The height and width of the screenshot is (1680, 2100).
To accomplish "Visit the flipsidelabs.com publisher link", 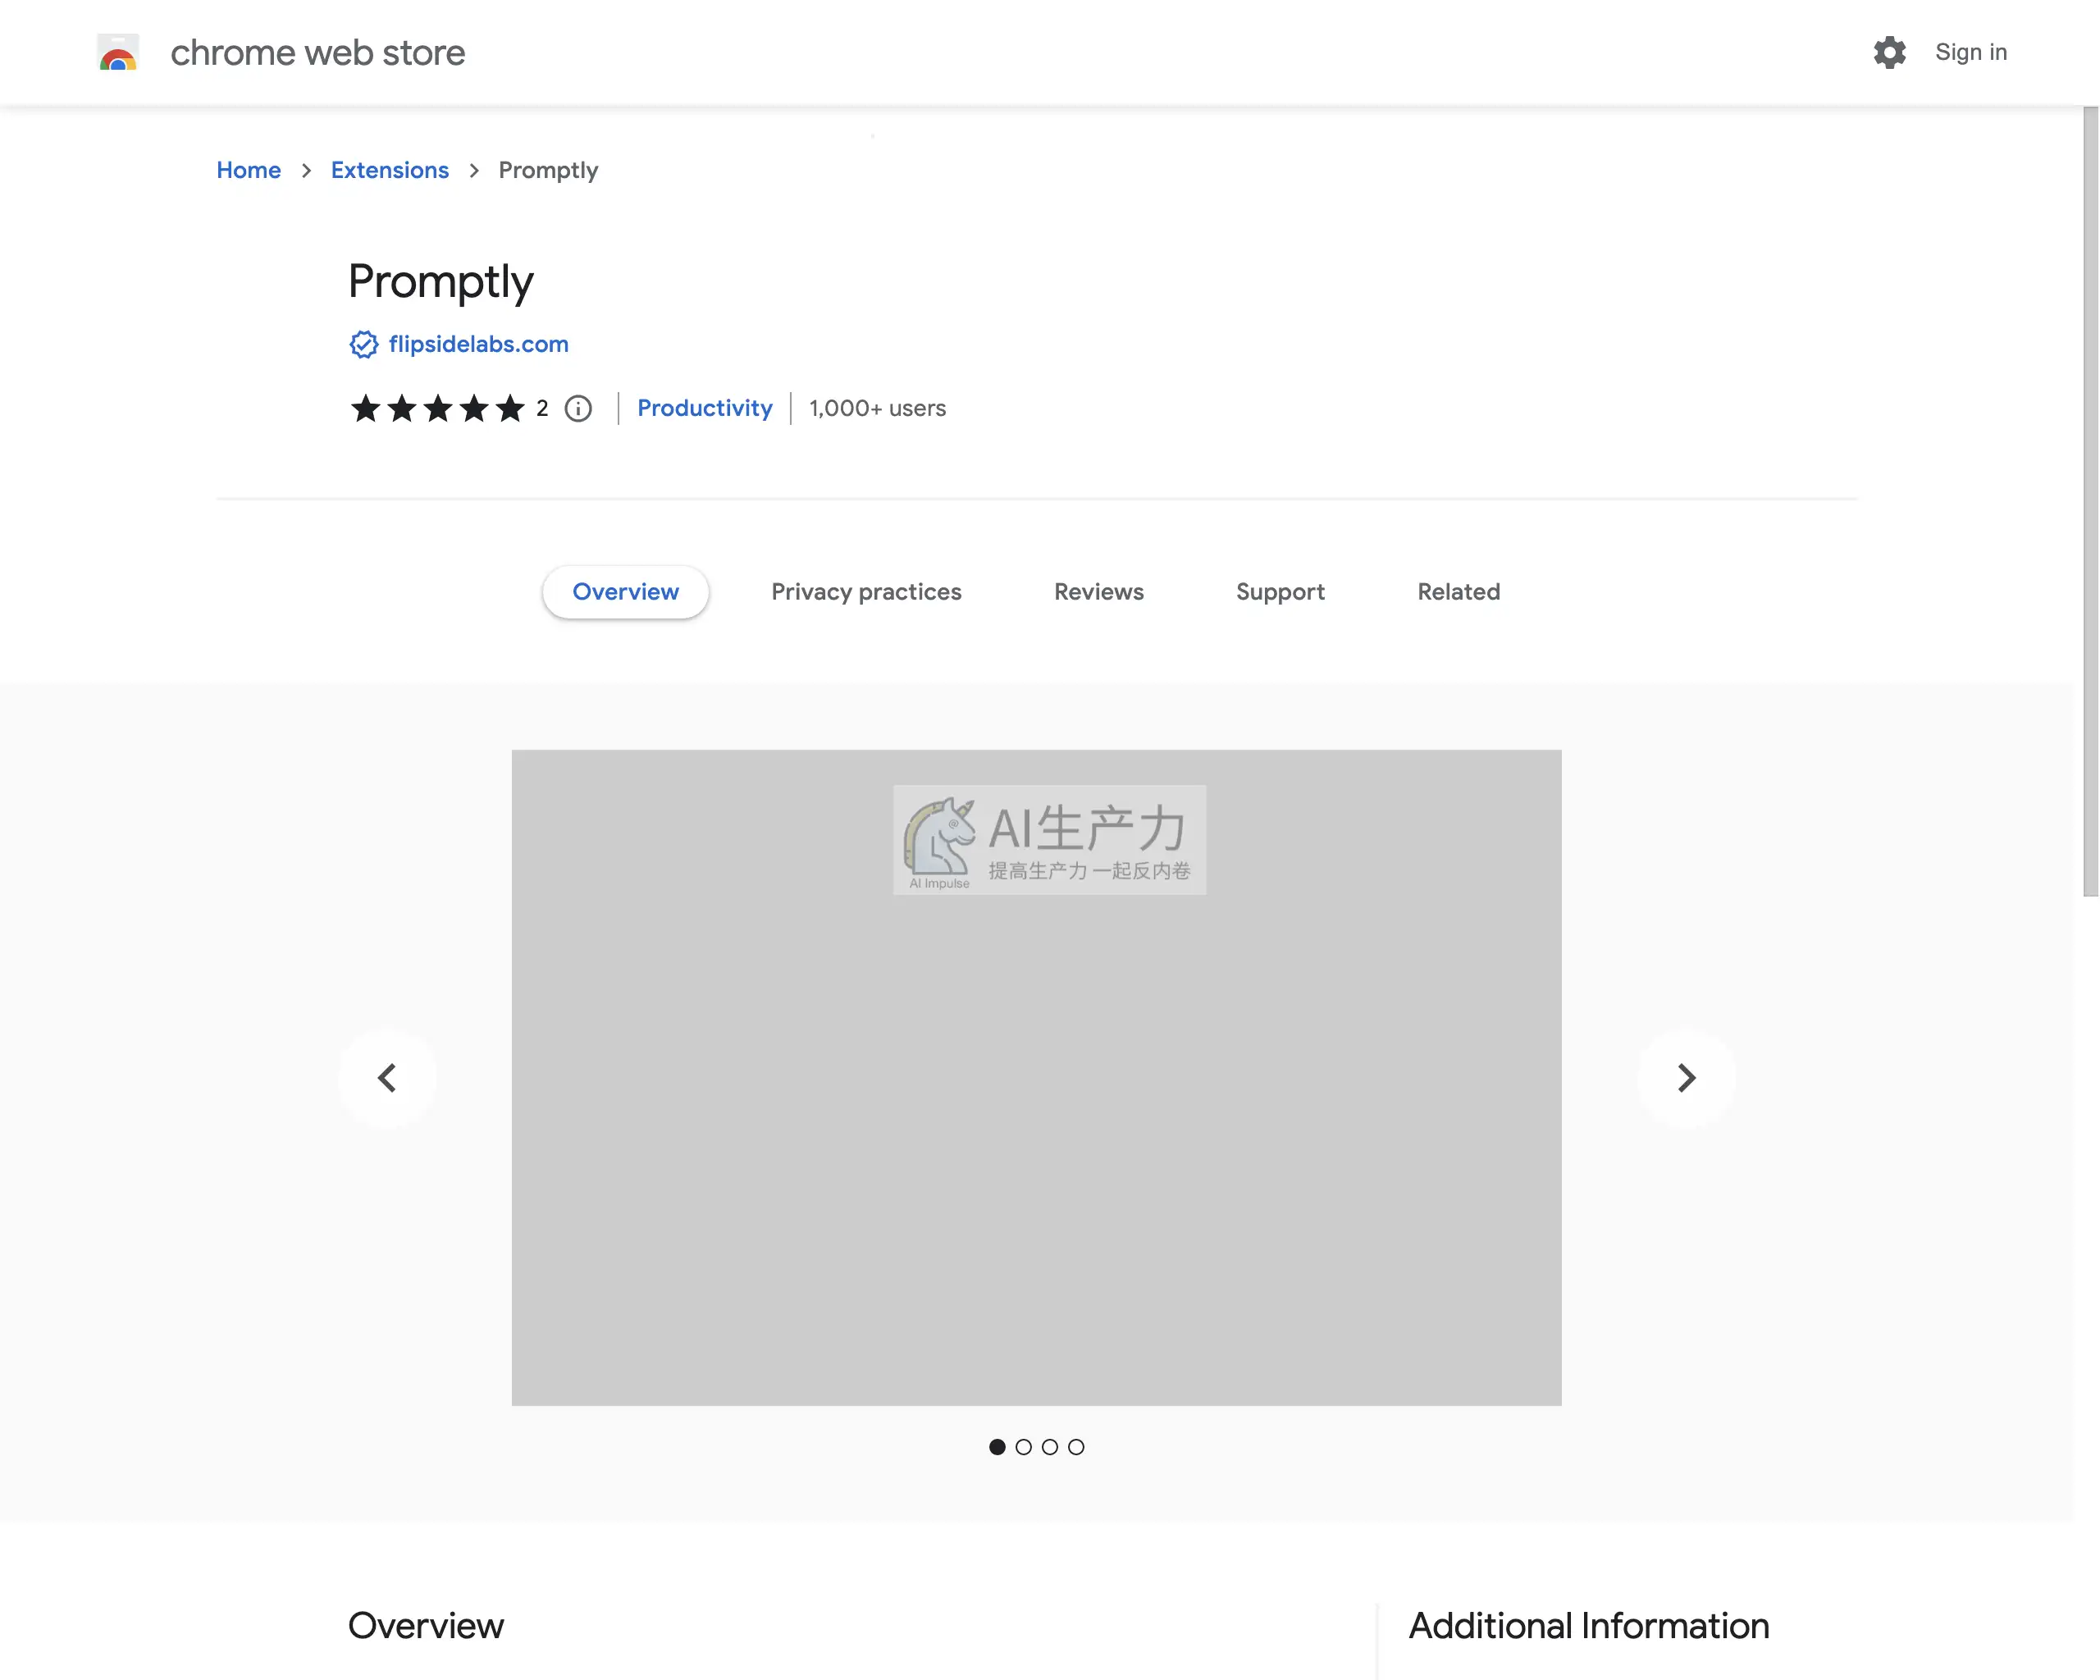I will point(478,345).
